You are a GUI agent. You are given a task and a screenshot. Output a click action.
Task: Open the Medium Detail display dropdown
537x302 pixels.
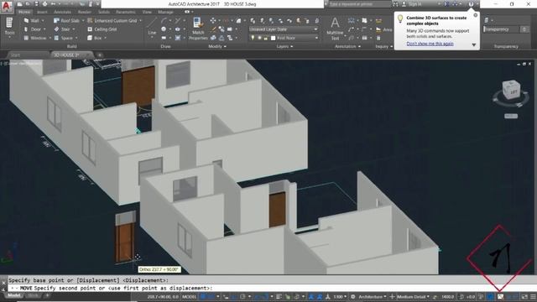pyautogui.click(x=413, y=296)
